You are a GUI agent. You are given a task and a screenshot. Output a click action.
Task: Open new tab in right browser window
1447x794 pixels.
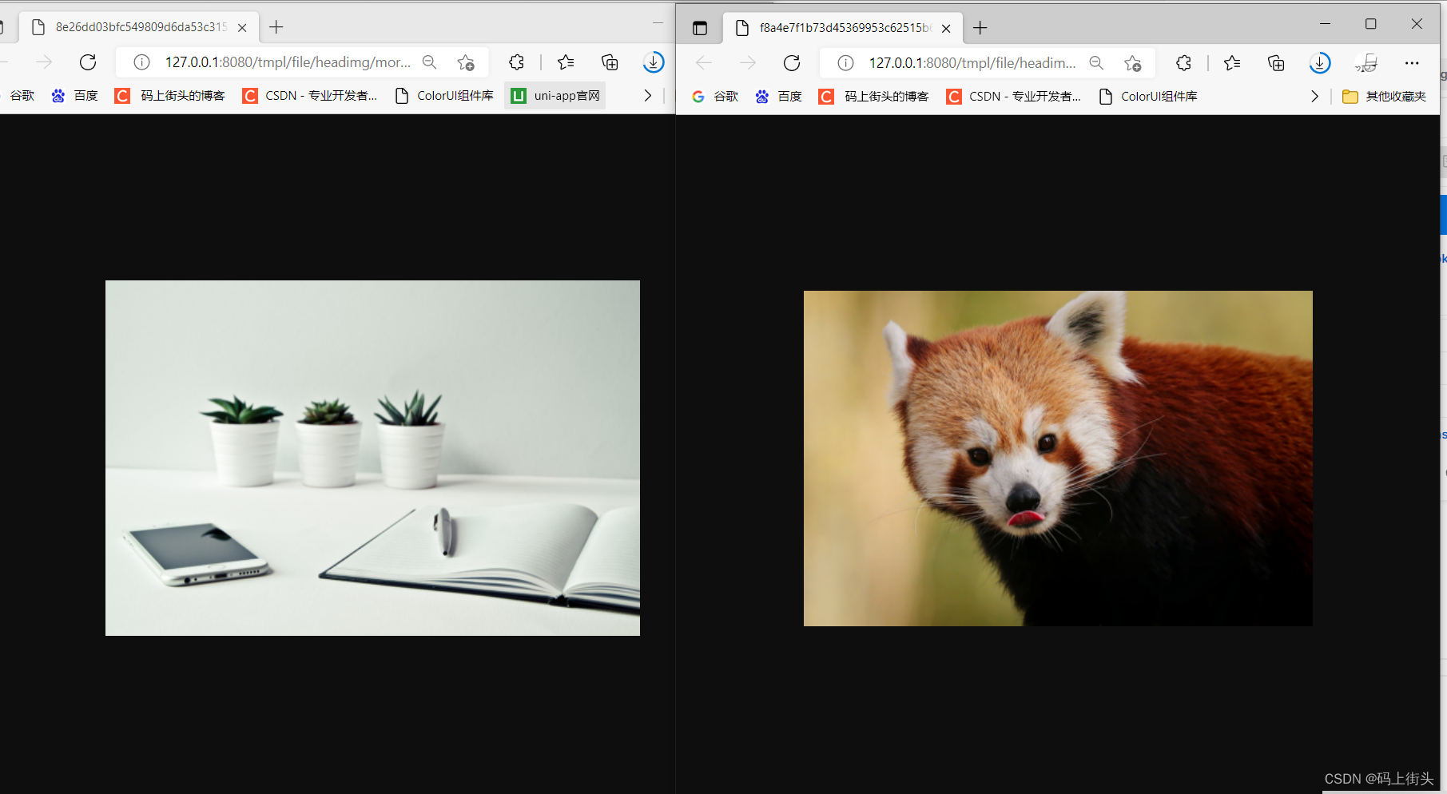tap(980, 28)
